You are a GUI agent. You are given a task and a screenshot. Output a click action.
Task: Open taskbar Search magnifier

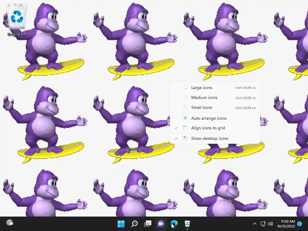[x=134, y=224]
